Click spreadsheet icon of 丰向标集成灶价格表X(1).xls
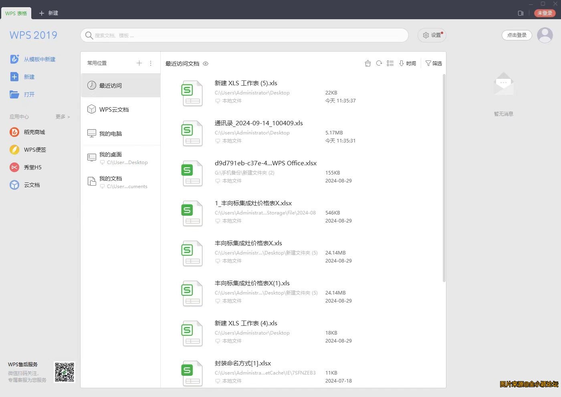Image resolution: width=561 pixels, height=397 pixels. point(192,293)
